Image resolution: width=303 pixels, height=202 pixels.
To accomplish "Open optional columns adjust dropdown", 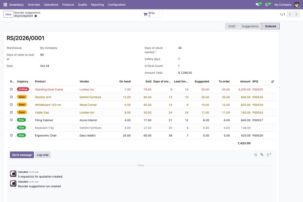I will click(272, 82).
